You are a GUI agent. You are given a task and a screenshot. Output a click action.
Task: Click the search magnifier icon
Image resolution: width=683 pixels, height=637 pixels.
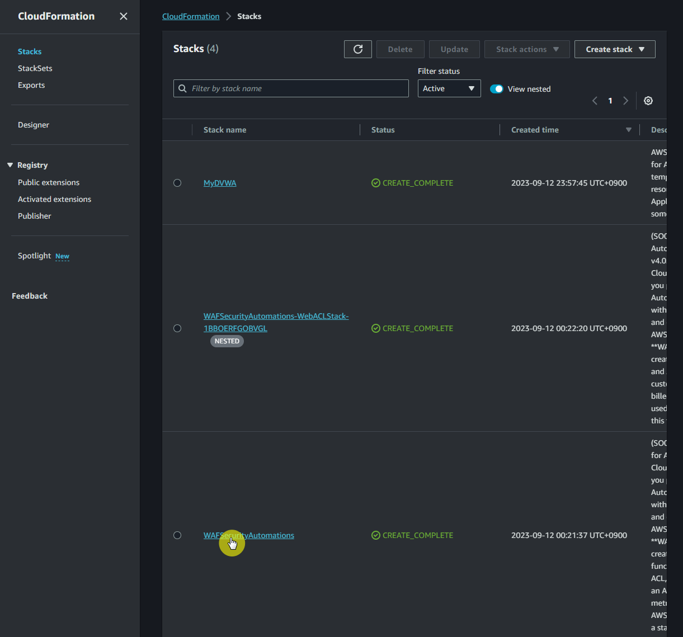[182, 88]
